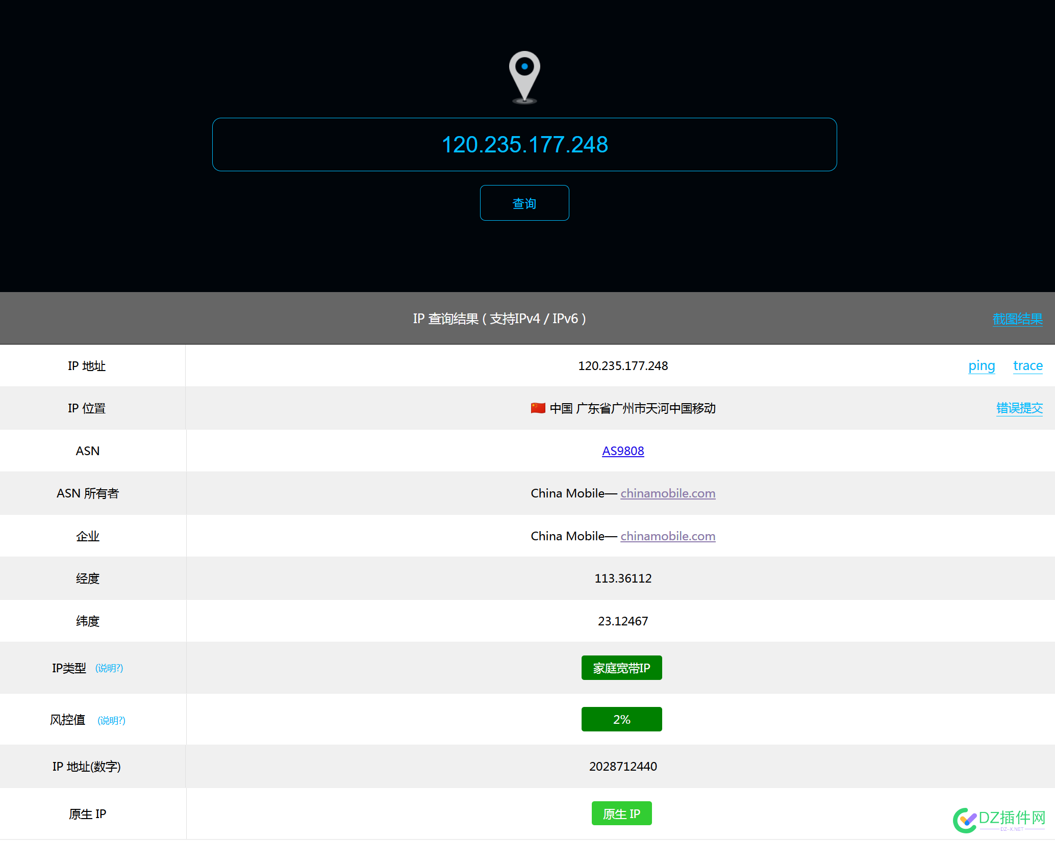Open the AS9808 ASN link
The width and height of the screenshot is (1055, 841).
(x=623, y=451)
